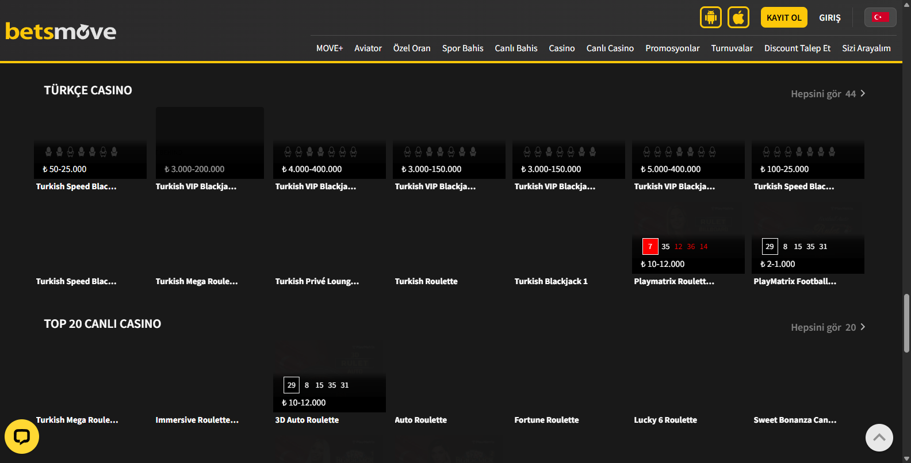
Task: Open the MOVE+ menu item
Action: [x=330, y=48]
